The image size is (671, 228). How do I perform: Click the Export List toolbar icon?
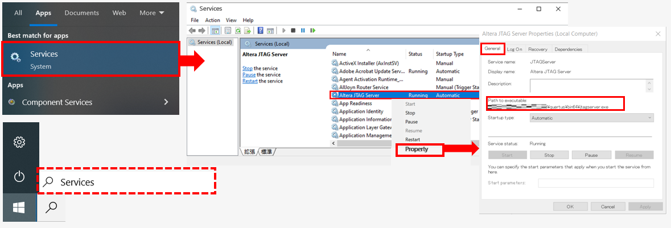coord(248,31)
